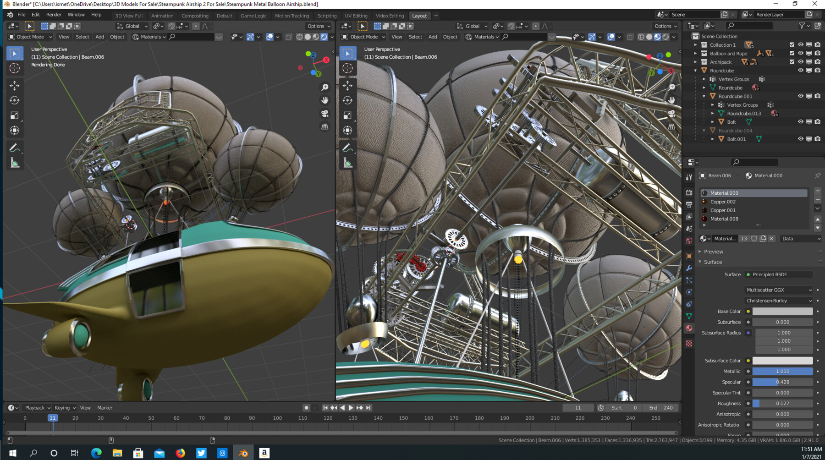
Task: Click frame 110 on the timeline
Action: 303,418
